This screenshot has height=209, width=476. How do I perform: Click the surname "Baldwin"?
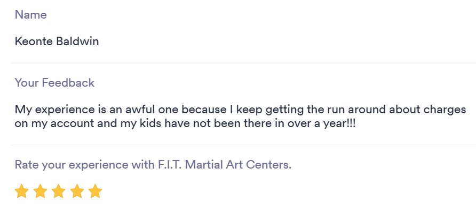pyautogui.click(x=77, y=41)
